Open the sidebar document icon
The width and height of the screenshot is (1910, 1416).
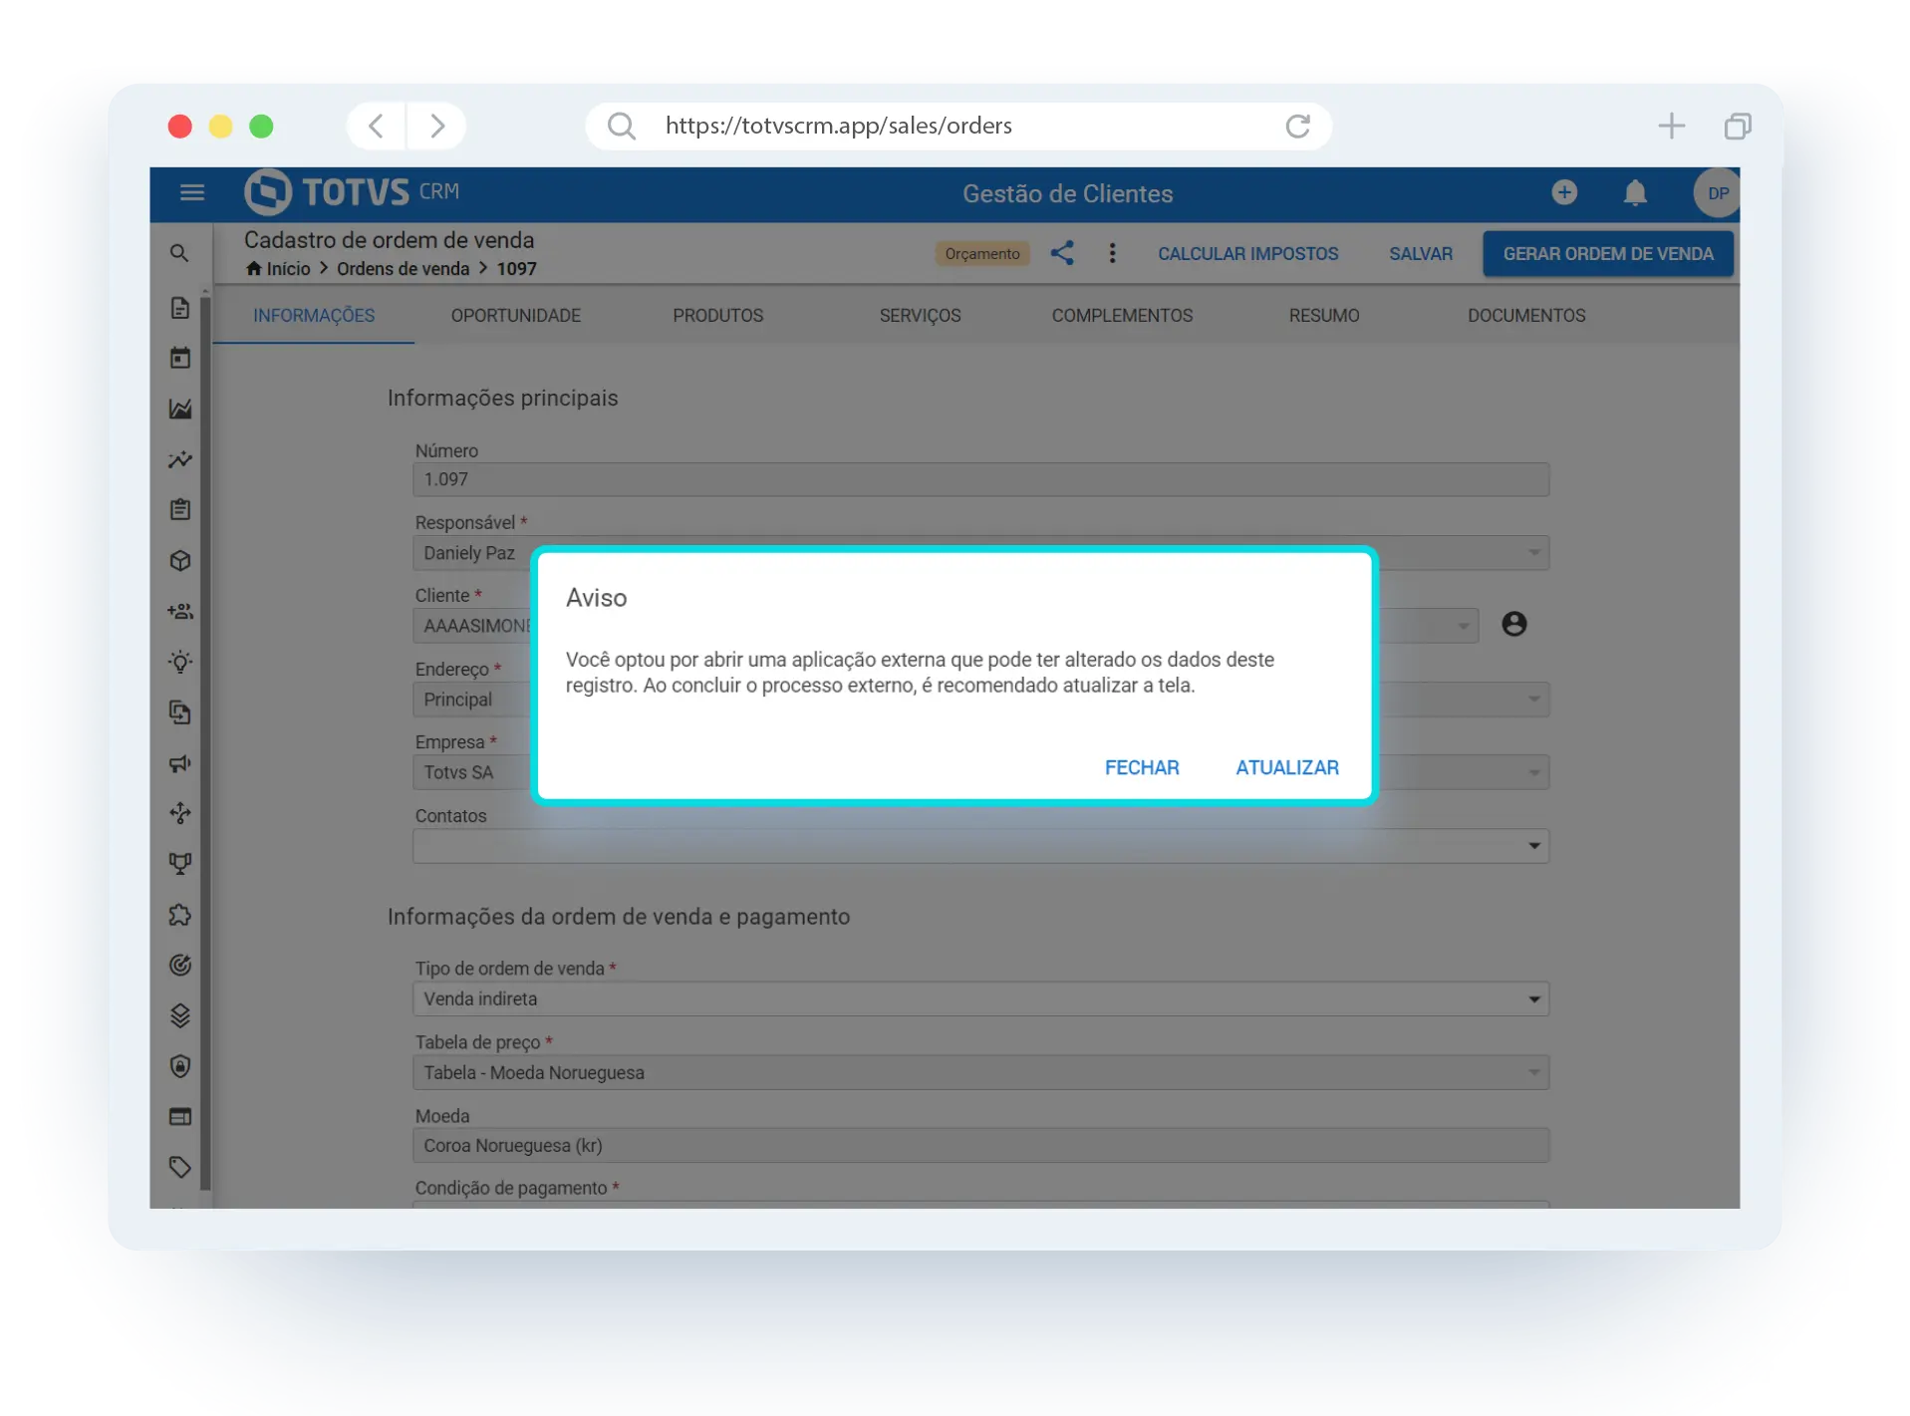[x=179, y=308]
